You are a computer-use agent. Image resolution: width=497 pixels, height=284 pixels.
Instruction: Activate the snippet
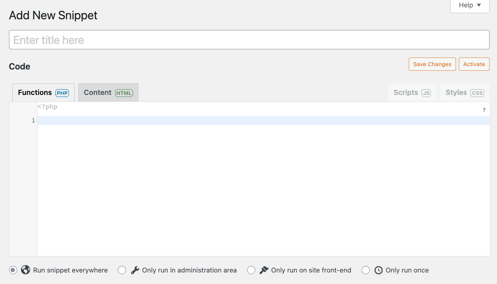[474, 64]
